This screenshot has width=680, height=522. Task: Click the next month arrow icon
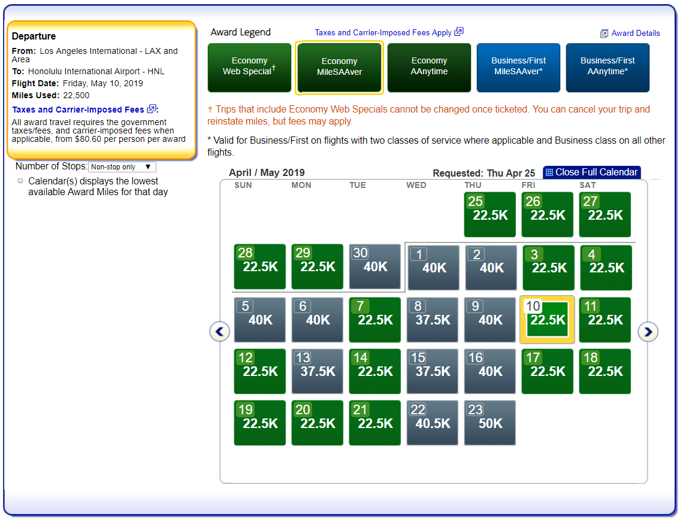tap(648, 332)
